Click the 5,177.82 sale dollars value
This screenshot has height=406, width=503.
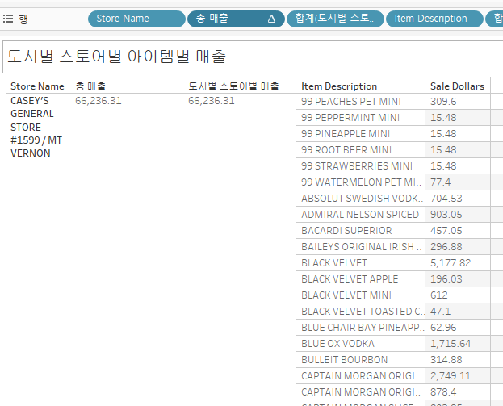pyautogui.click(x=451, y=263)
